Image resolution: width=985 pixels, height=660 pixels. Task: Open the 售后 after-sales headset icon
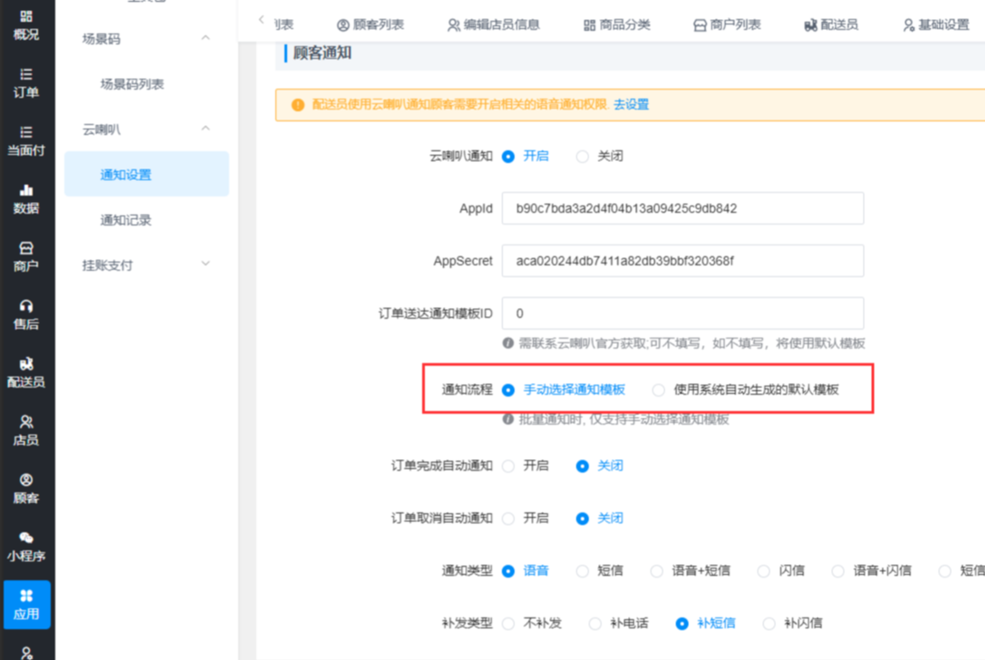(x=25, y=314)
